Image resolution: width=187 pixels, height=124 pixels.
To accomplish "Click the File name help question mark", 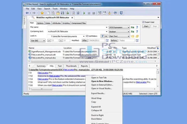I will pos(137,27).
